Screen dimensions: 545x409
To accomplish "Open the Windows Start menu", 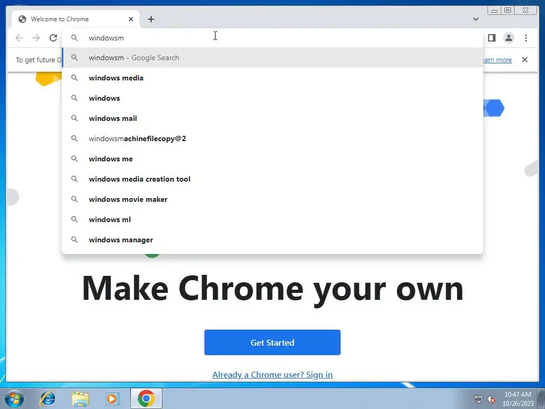I will click(x=14, y=398).
